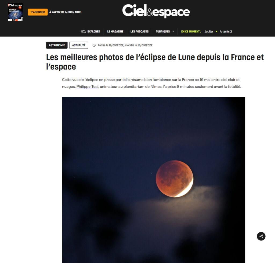Open the Artemis 2 trending link
The image size is (275, 263).
point(226,32)
